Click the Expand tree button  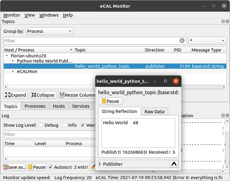click(16, 95)
